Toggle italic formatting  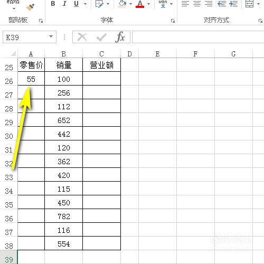coord(64,4)
